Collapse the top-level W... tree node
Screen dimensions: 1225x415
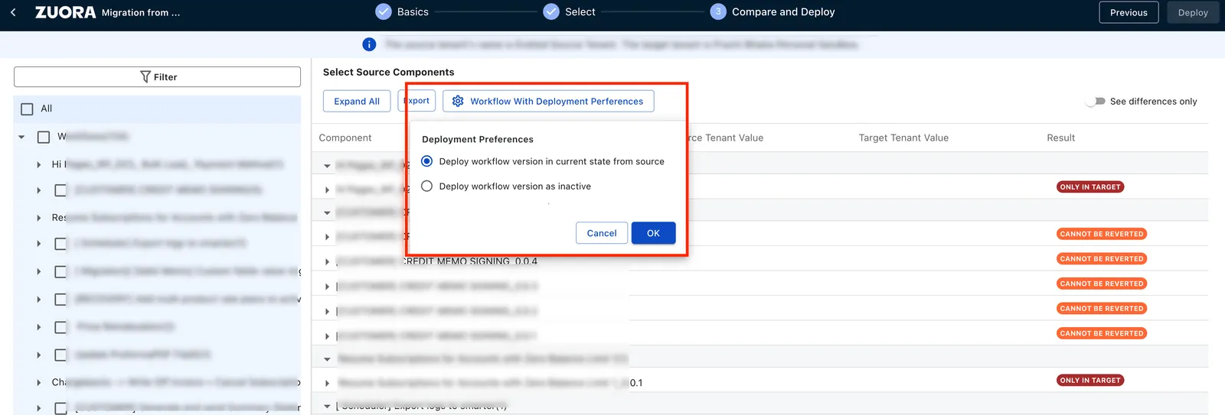pos(21,137)
